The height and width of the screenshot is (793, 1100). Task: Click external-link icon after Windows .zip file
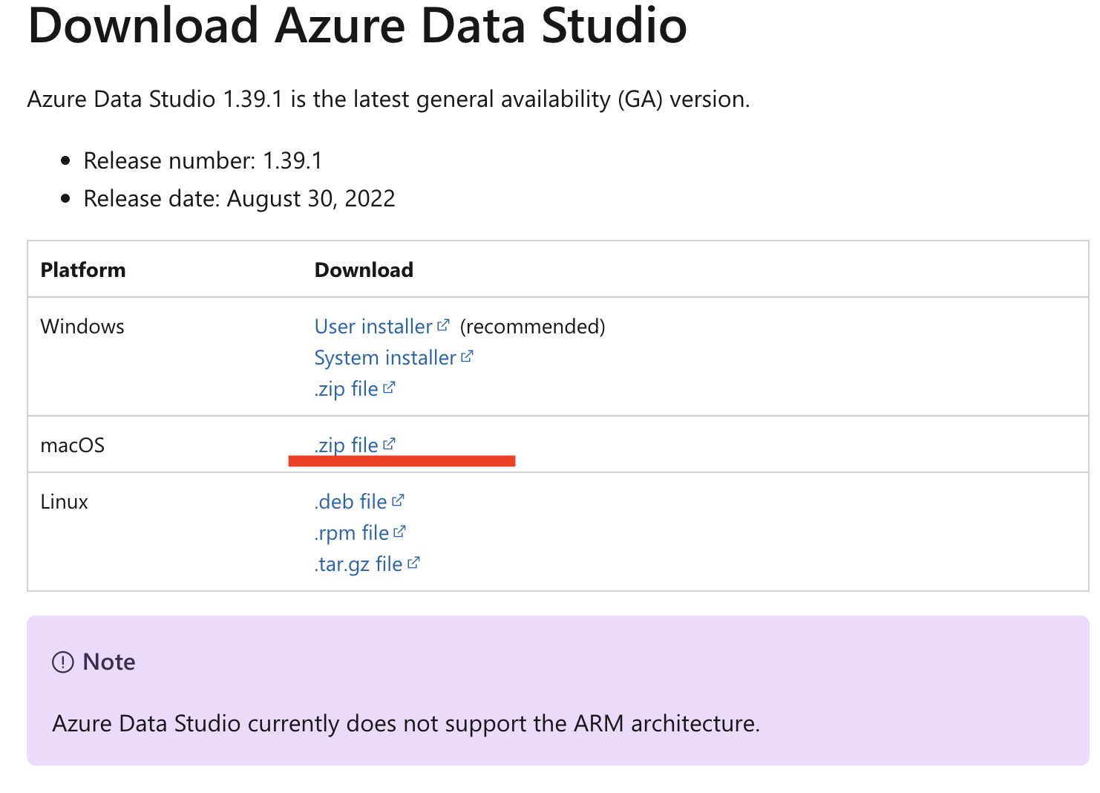390,388
